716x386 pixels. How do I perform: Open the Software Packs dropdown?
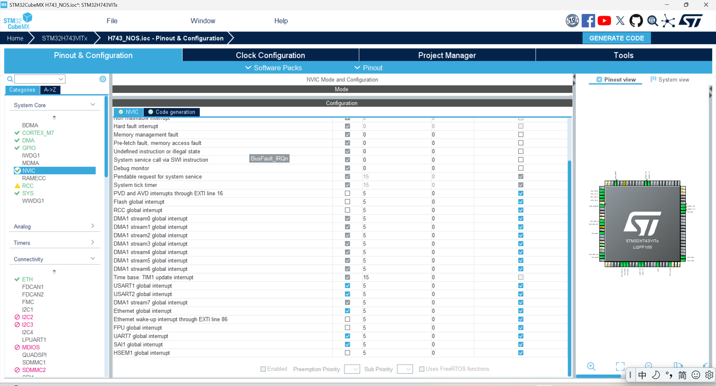[x=273, y=68]
